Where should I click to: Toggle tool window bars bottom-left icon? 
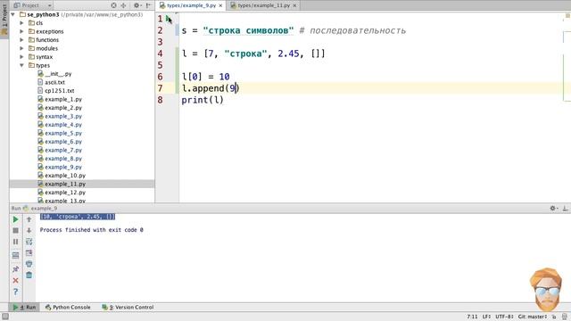5,317
